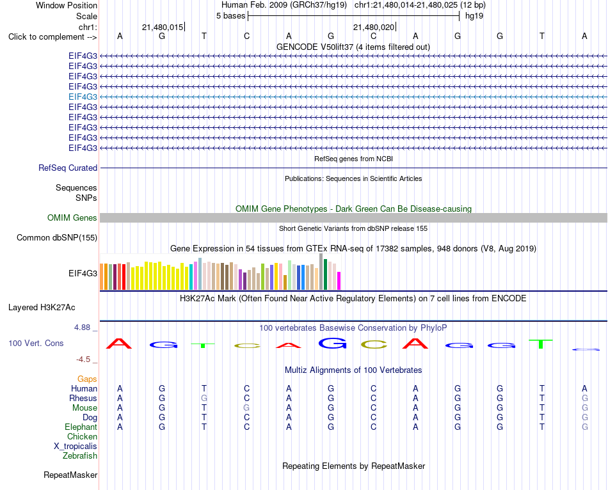Image resolution: width=608 pixels, height=490 pixels.
Task: Open the RefSeq Curated track label
Action: [68, 168]
